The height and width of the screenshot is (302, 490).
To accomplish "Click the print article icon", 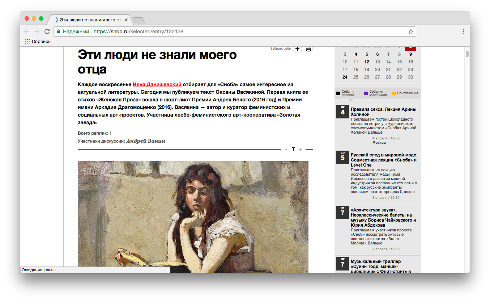I will pos(308,49).
